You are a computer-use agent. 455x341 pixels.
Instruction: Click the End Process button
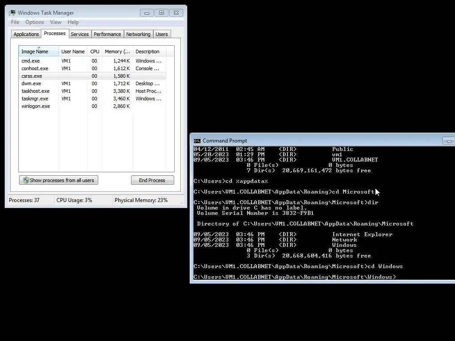152,180
